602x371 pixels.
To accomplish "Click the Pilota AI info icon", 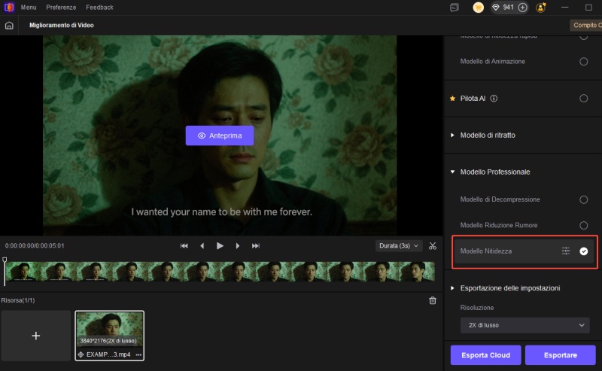I will tap(494, 99).
